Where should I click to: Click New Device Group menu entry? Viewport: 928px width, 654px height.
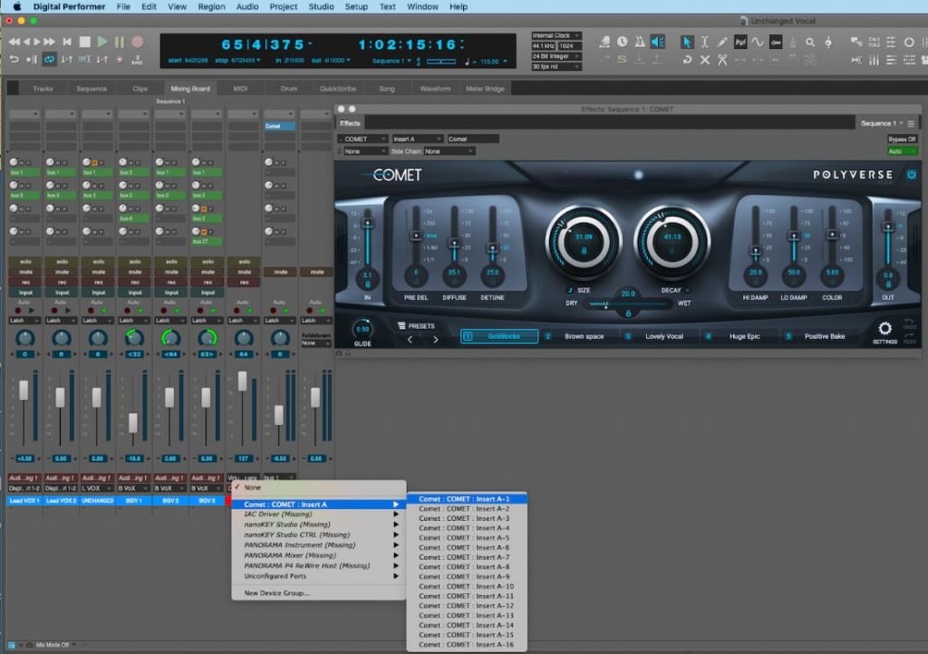[276, 593]
